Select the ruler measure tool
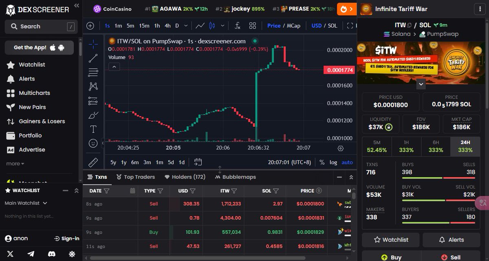489x261 pixels. [93, 163]
